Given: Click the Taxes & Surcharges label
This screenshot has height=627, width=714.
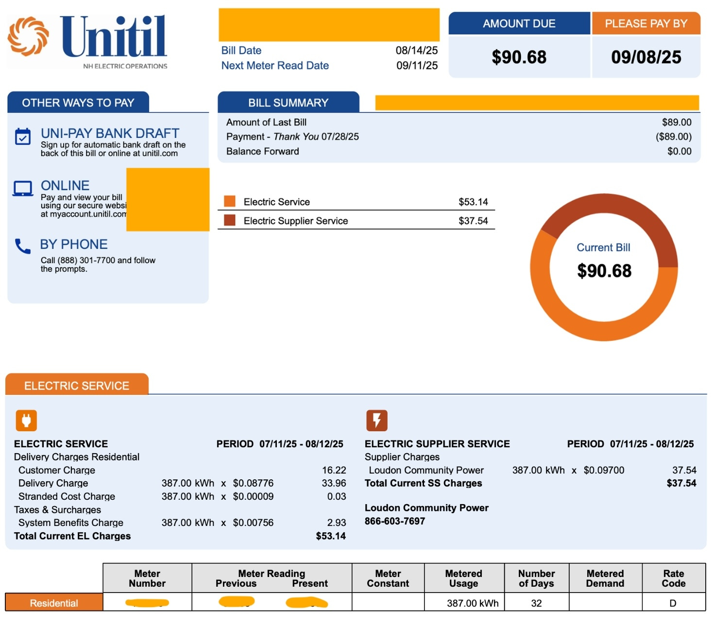Looking at the screenshot, I should pyautogui.click(x=57, y=509).
